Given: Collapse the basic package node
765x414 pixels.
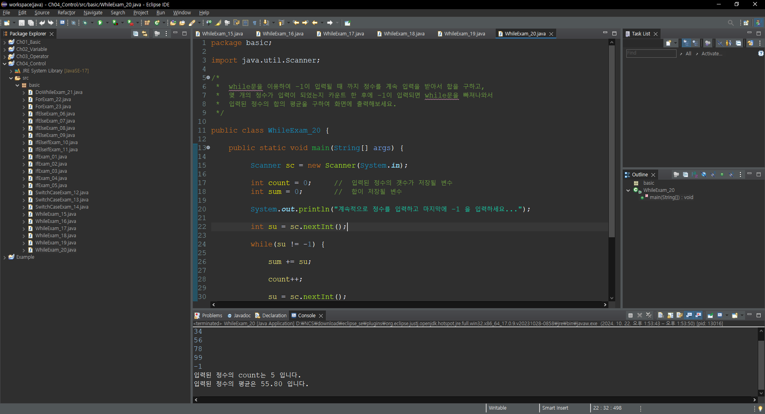Looking at the screenshot, I should [17, 85].
